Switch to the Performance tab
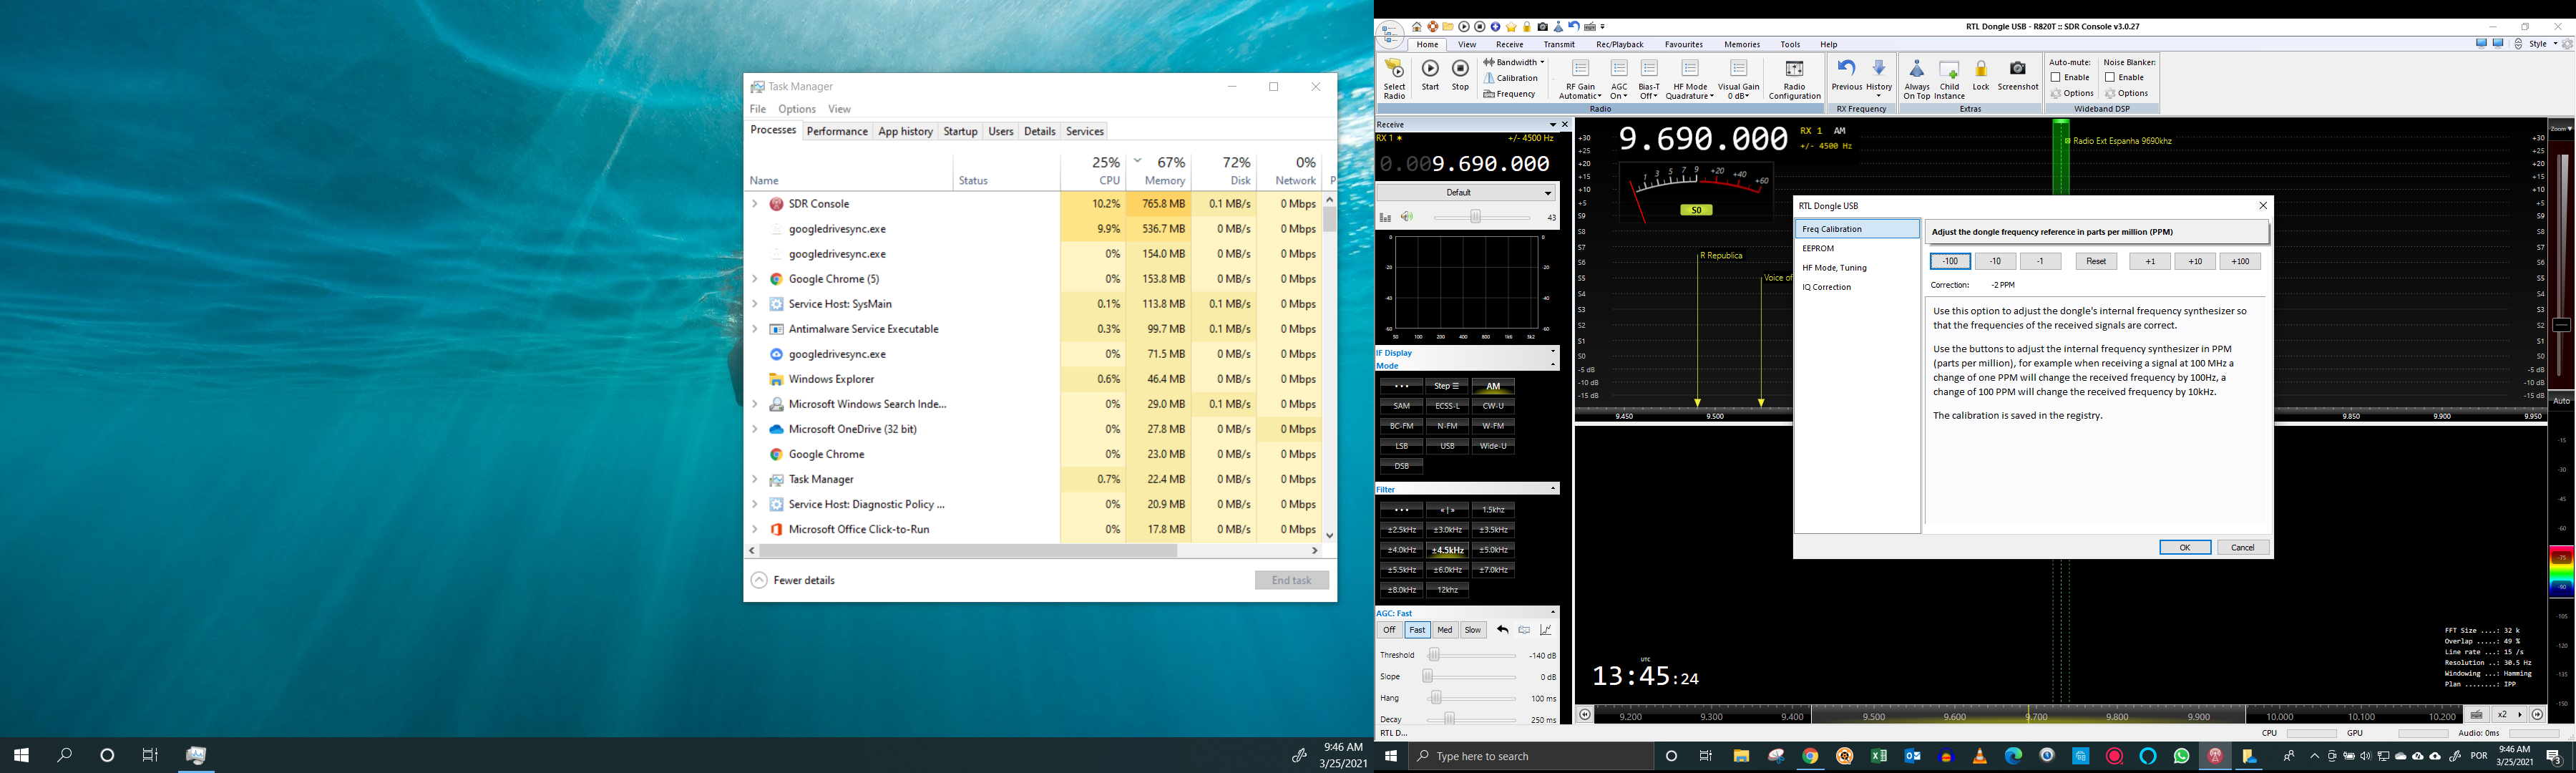Viewport: 2576px width, 773px height. [x=837, y=131]
